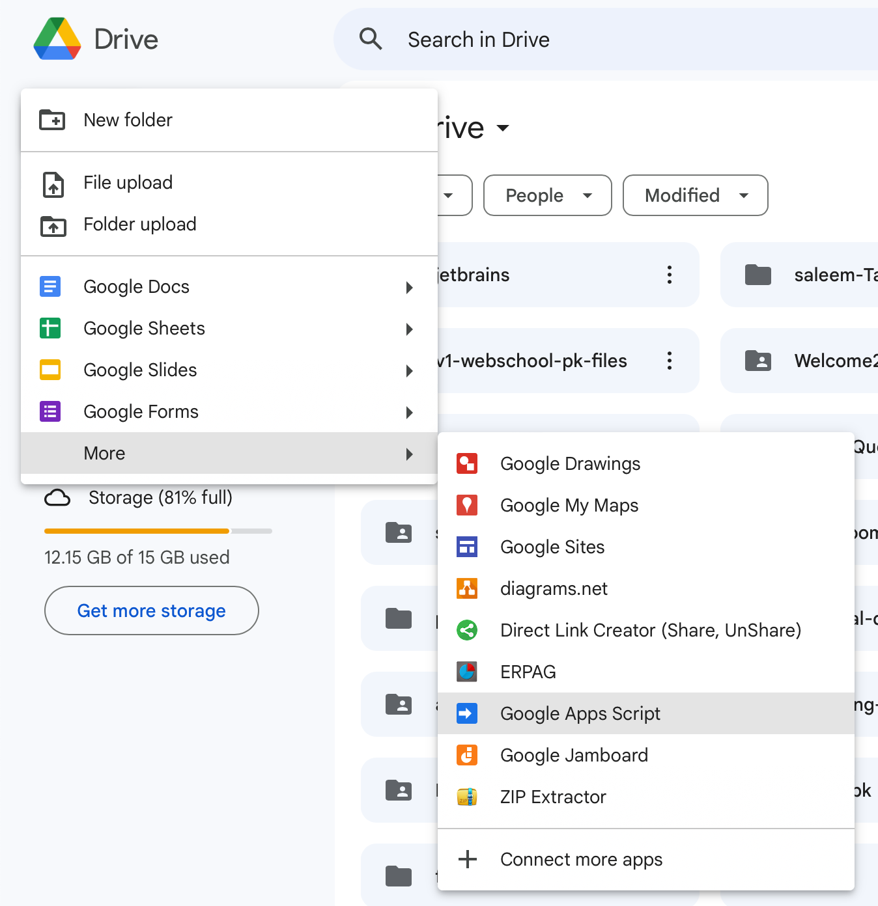Choose the Google My Maps icon
878x906 pixels.
pyautogui.click(x=467, y=505)
